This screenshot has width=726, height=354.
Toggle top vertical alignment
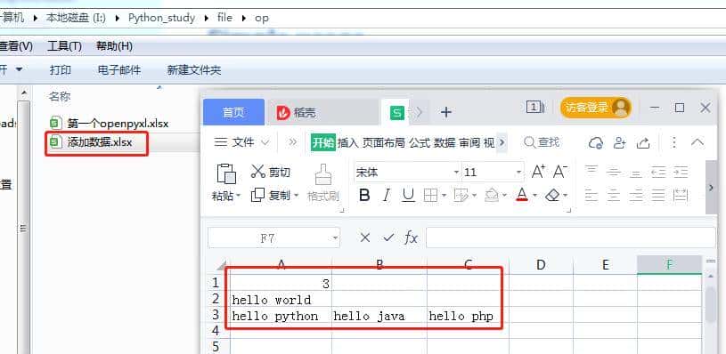click(591, 172)
